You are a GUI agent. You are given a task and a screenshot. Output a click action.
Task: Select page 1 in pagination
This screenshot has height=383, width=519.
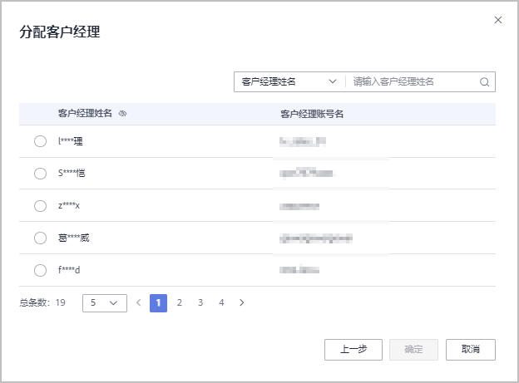[158, 303]
